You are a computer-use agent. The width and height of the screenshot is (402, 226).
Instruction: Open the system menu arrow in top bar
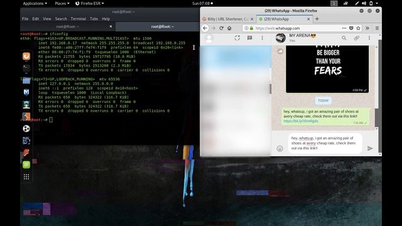pos(377,3)
